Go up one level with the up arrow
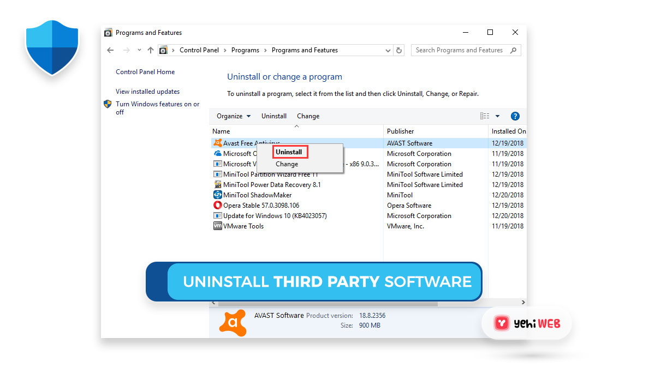This screenshot has height=368, width=655. [150, 50]
